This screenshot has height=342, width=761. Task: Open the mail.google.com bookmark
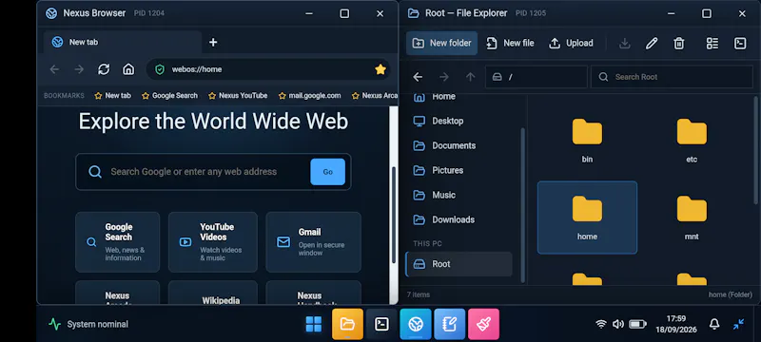(x=310, y=95)
